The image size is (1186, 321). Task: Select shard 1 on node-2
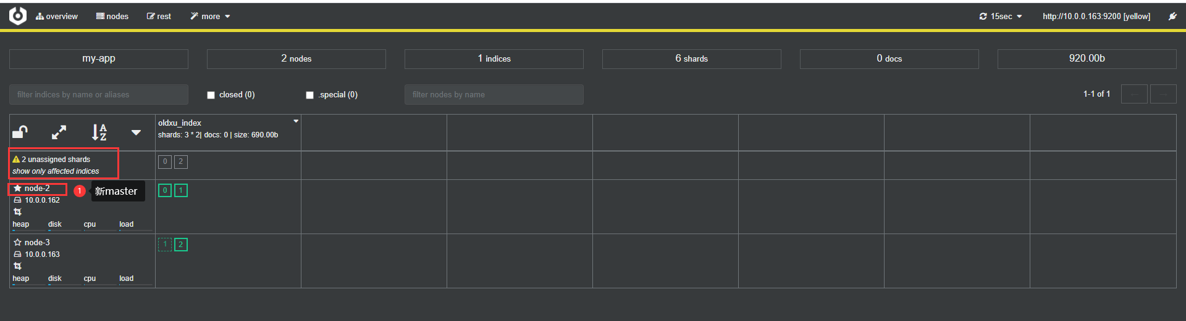(x=181, y=190)
